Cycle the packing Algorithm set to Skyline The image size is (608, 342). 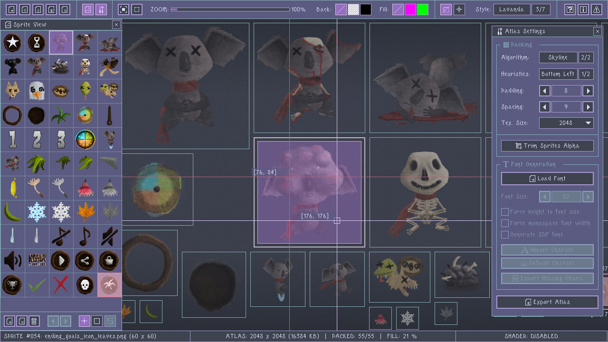pos(558,57)
